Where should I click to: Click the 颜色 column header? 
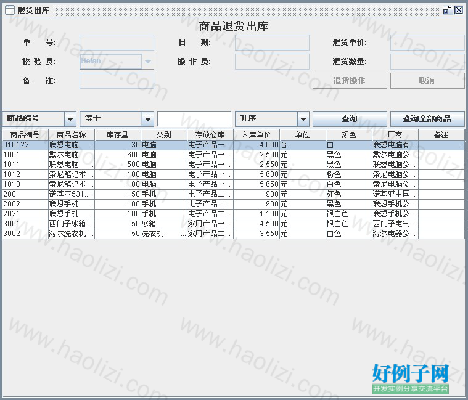pyautogui.click(x=349, y=135)
